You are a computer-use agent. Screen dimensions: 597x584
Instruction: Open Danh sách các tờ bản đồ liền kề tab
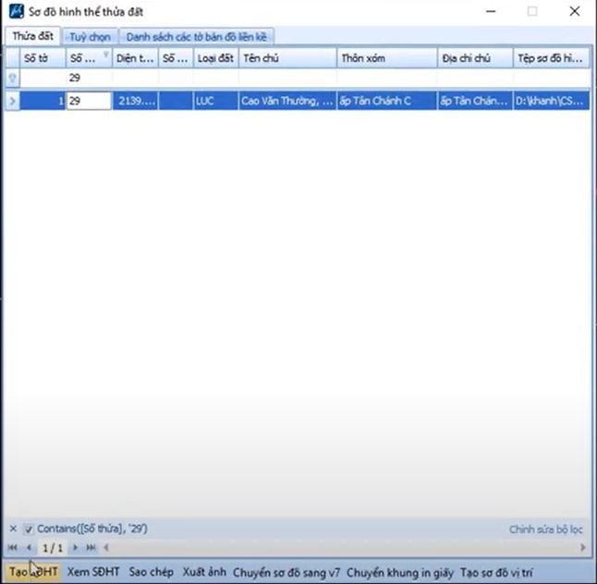coord(198,36)
